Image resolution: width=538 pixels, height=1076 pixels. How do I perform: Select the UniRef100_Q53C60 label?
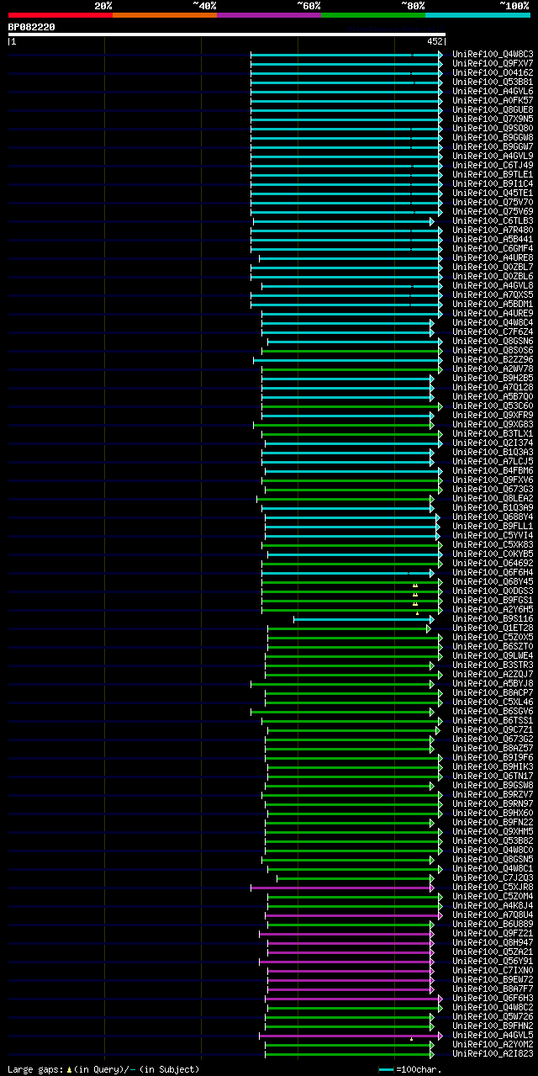pos(493,406)
